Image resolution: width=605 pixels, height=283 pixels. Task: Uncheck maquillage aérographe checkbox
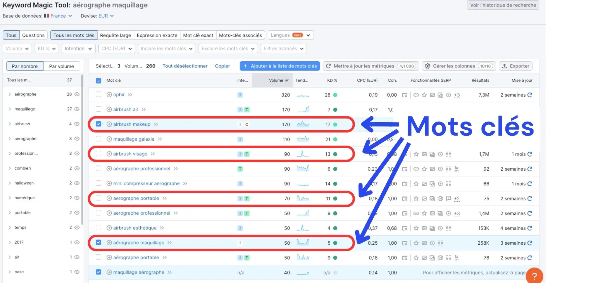(x=98, y=272)
